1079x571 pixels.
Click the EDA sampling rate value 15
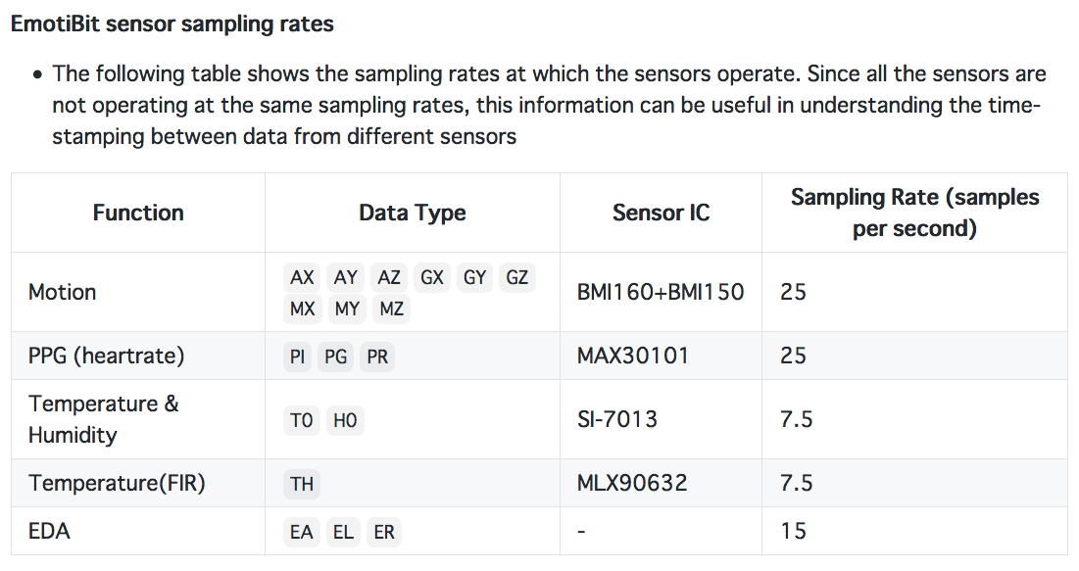pyautogui.click(x=793, y=531)
